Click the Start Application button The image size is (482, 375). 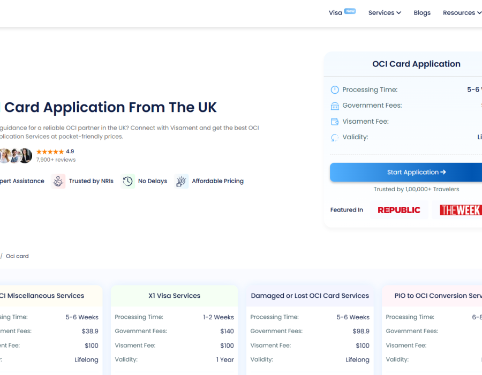tap(416, 172)
